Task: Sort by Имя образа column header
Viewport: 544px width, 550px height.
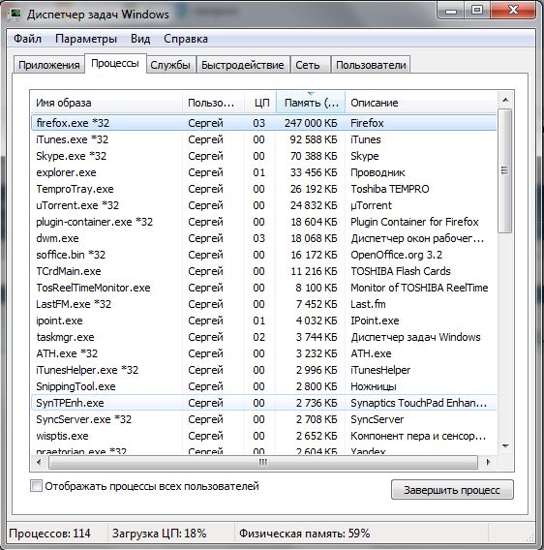Action: tap(107, 103)
